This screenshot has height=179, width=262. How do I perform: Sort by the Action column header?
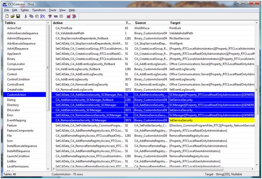pos(88,23)
